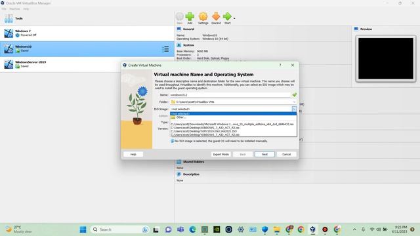
Task: Open the Help menu in menu bar
Action: [26, 9]
